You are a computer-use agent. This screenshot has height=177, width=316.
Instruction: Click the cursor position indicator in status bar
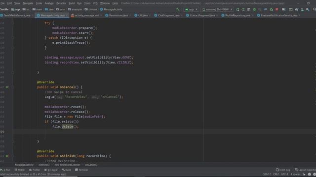[x=267, y=174]
